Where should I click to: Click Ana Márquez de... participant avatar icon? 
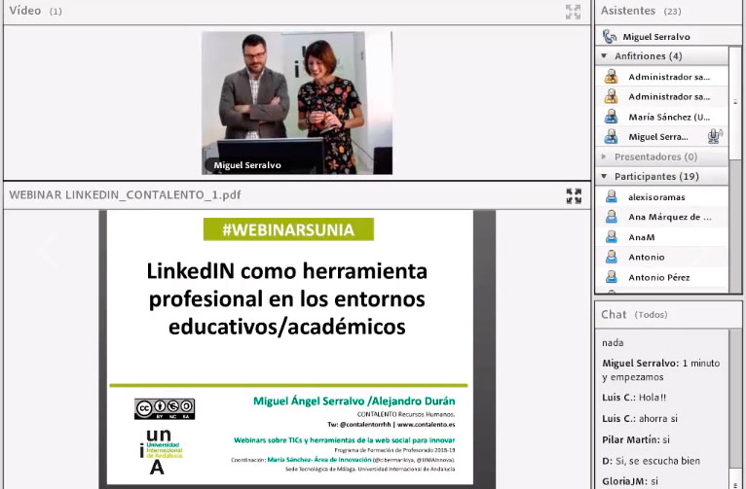pyautogui.click(x=611, y=217)
